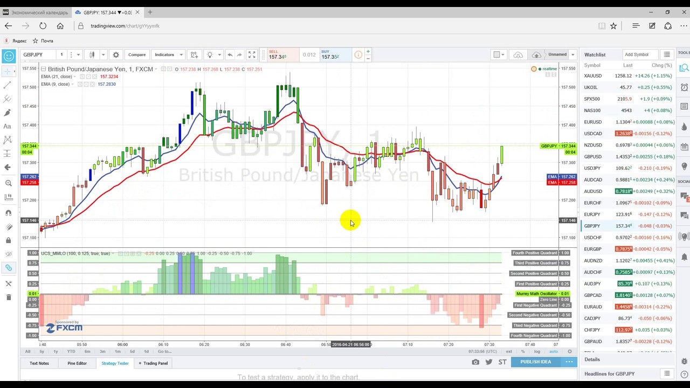The height and width of the screenshot is (388, 690).
Task: Open the bottom axis settings gear
Action: tap(569, 351)
